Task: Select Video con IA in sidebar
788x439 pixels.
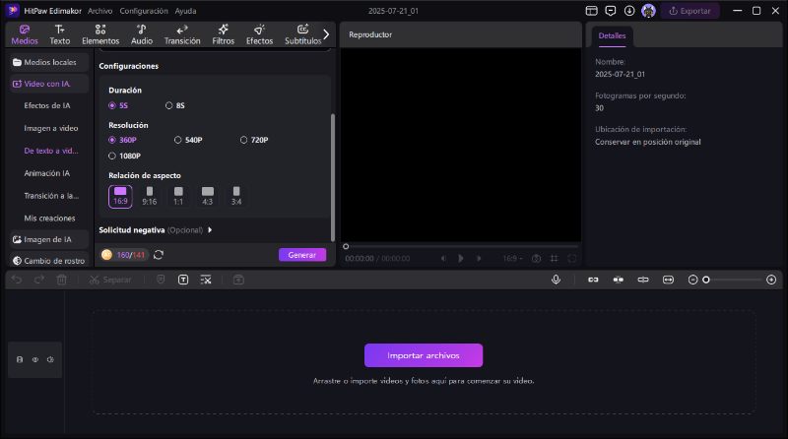Action: [48, 84]
